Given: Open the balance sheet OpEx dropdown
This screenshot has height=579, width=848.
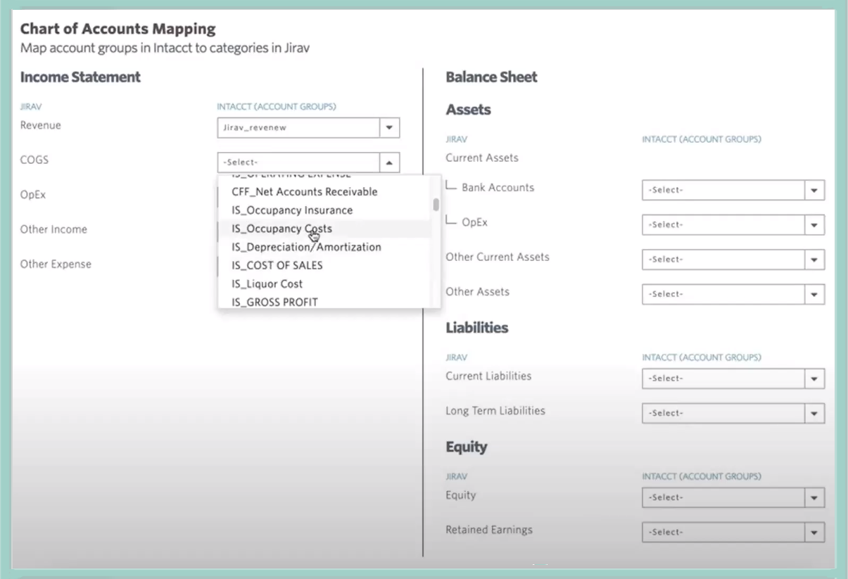Looking at the screenshot, I should (x=733, y=225).
